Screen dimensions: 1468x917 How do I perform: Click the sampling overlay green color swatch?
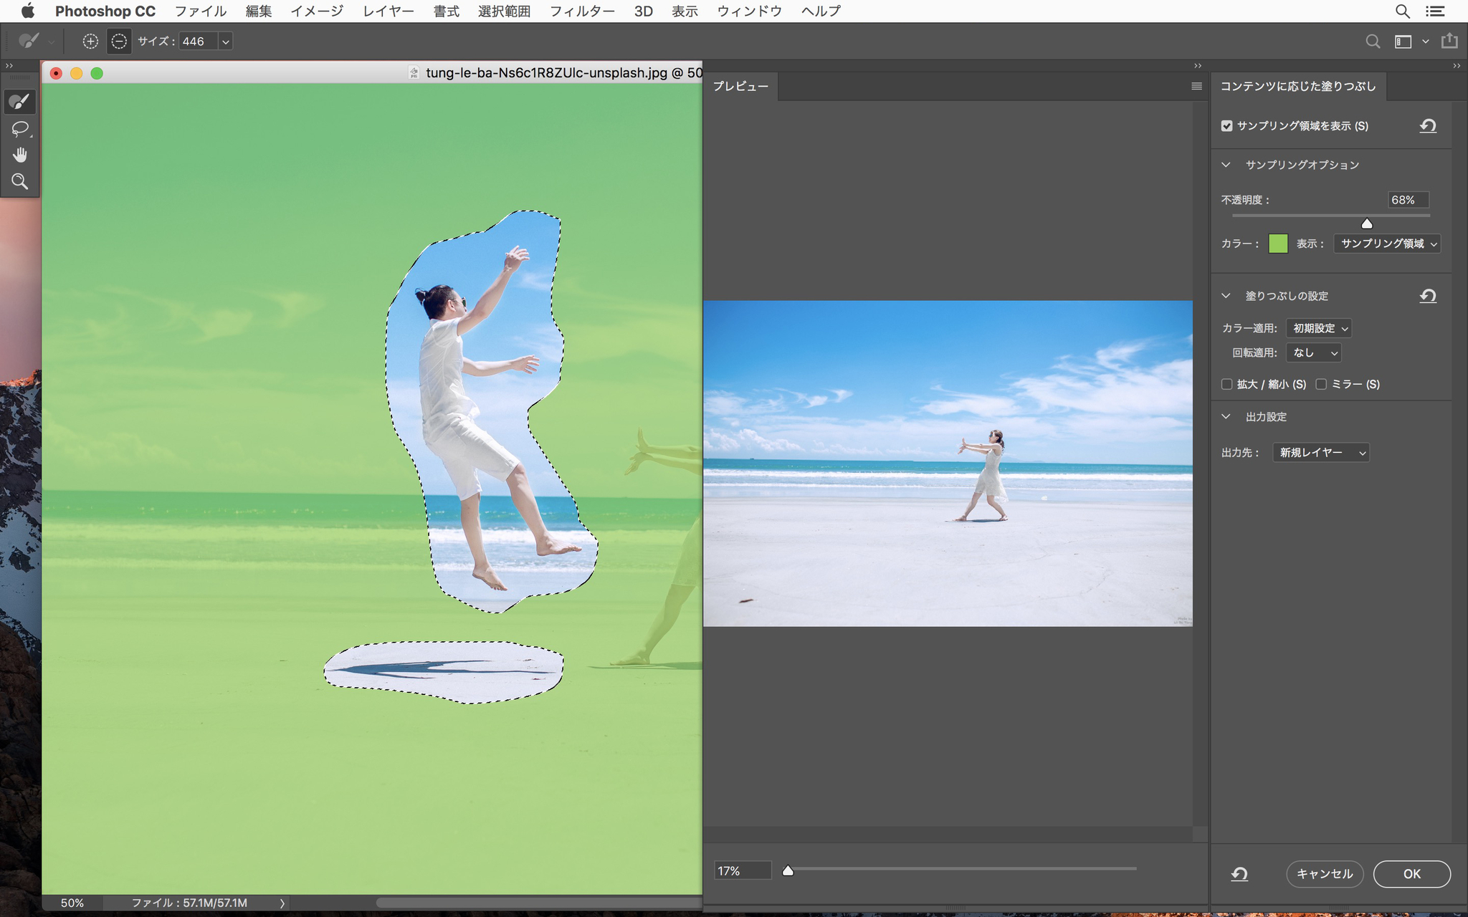[x=1278, y=244]
